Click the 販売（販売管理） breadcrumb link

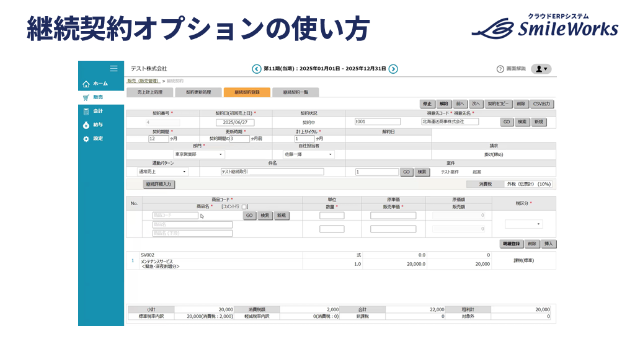144,81
